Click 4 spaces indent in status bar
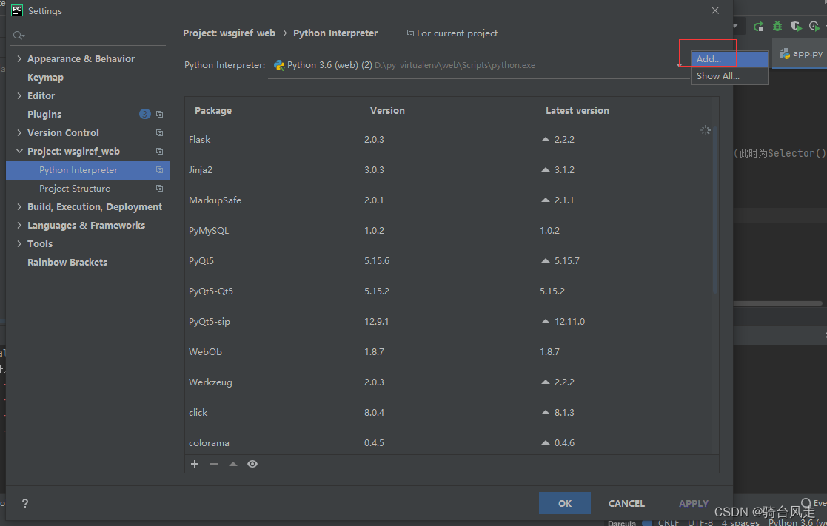Viewport: 827px width, 526px height. click(x=740, y=522)
